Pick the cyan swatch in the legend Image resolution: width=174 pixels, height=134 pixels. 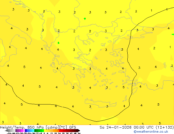33,130
